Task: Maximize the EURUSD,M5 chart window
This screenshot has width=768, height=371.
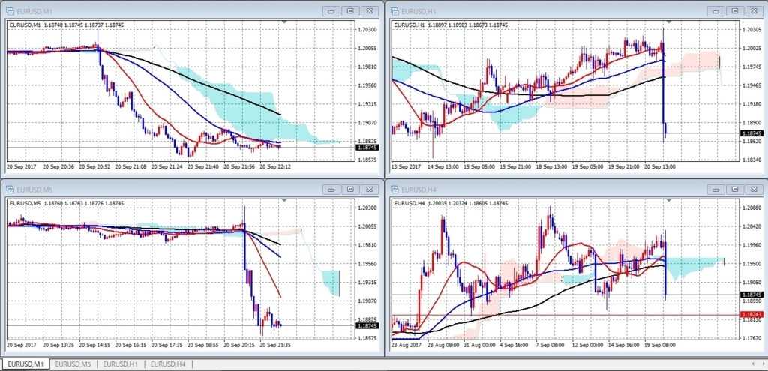Action: tap(351, 190)
